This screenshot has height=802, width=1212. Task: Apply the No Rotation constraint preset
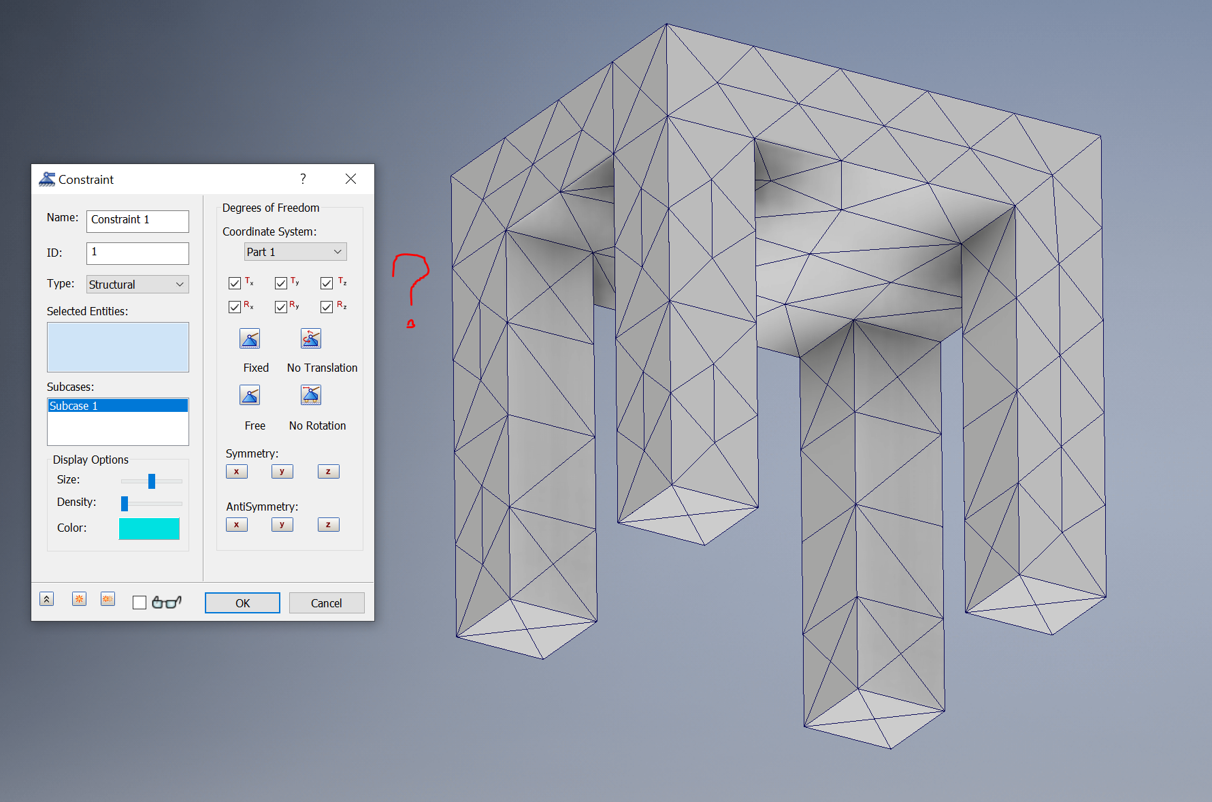310,395
